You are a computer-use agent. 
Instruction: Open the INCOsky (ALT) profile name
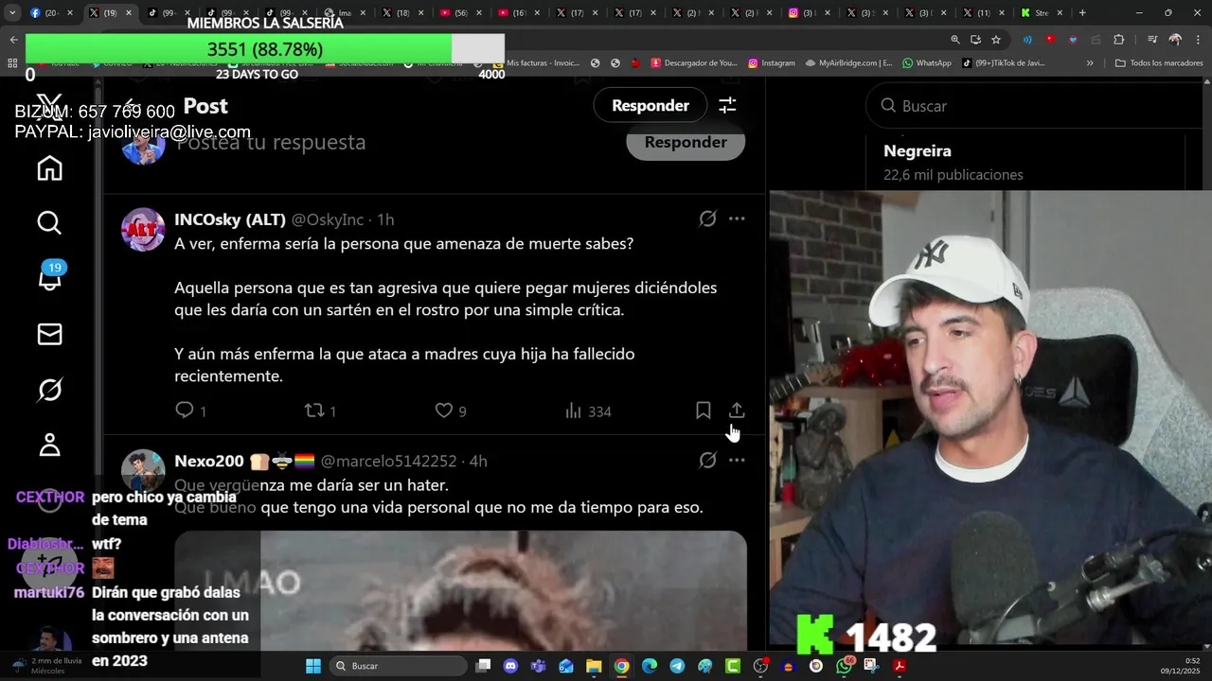coord(230,219)
